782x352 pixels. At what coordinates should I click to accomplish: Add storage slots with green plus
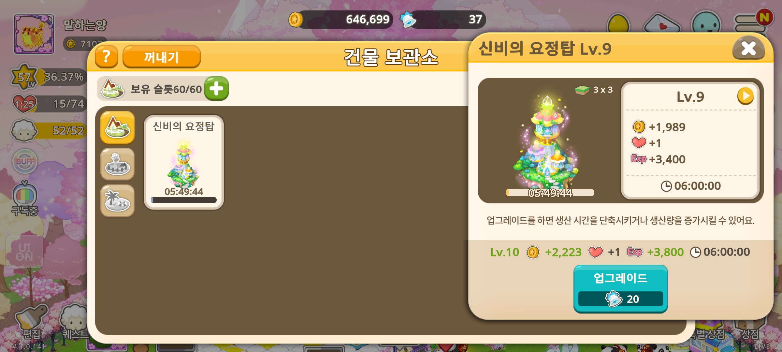coord(216,89)
